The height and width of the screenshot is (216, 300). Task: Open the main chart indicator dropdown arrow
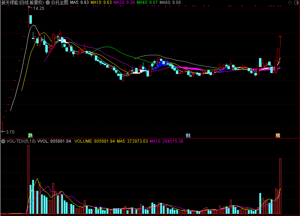coord(48,2)
